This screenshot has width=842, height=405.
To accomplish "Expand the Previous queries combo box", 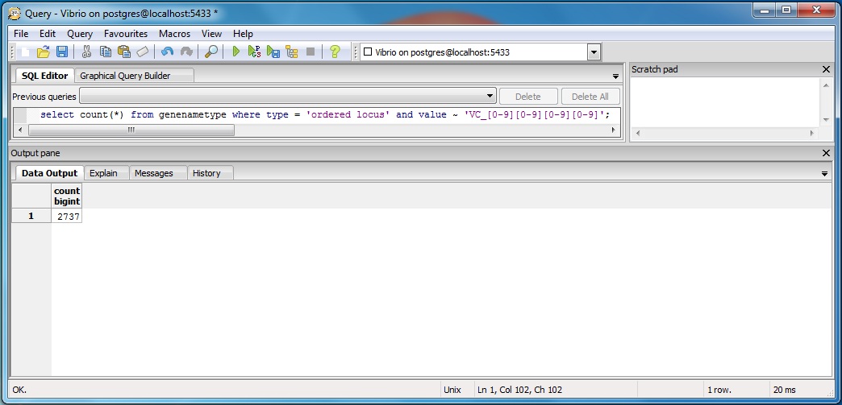I will click(490, 97).
